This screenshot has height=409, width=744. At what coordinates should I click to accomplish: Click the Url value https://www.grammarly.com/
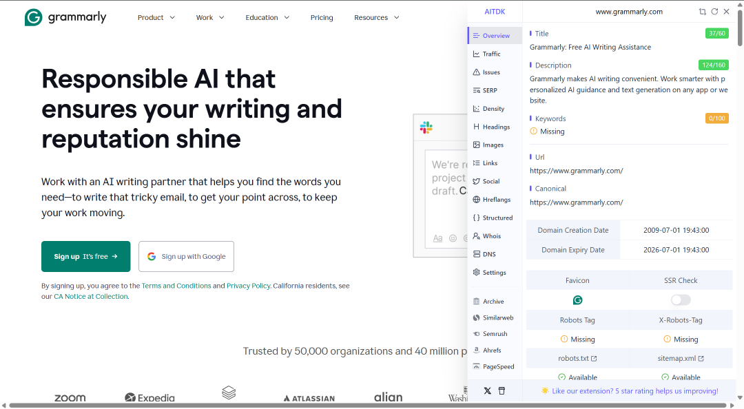(577, 171)
